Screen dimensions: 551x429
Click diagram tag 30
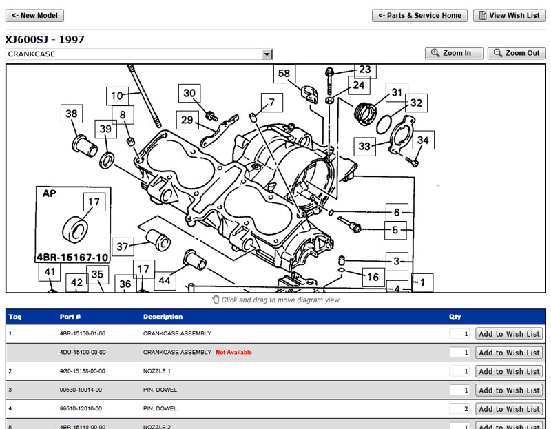(x=189, y=93)
